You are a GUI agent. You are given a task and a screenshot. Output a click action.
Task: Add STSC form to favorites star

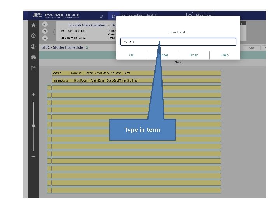click(x=87, y=47)
